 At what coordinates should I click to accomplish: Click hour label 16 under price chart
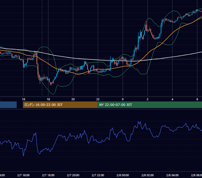click(x=23, y=99)
